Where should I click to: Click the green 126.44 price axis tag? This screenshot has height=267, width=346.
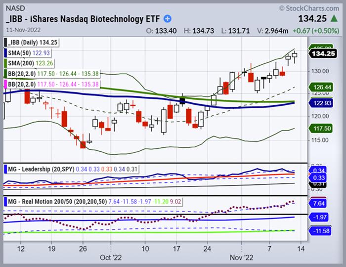(x=323, y=87)
